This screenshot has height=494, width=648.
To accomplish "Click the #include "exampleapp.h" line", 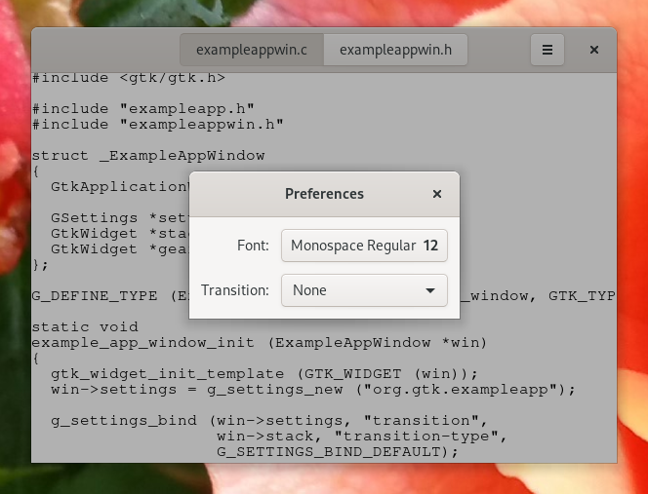I will (143, 109).
